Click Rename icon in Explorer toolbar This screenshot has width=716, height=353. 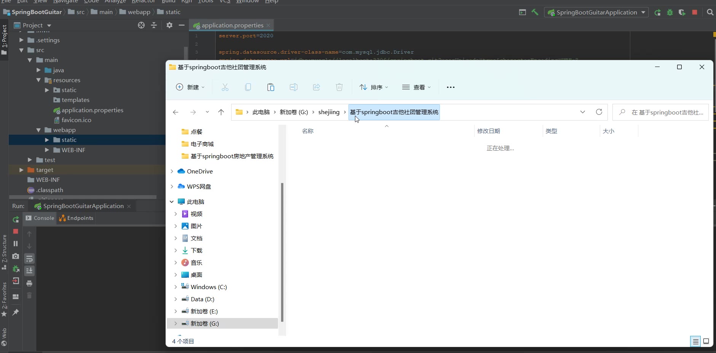294,87
